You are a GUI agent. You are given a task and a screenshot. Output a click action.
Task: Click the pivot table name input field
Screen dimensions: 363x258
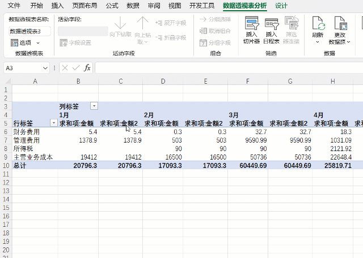click(29, 31)
